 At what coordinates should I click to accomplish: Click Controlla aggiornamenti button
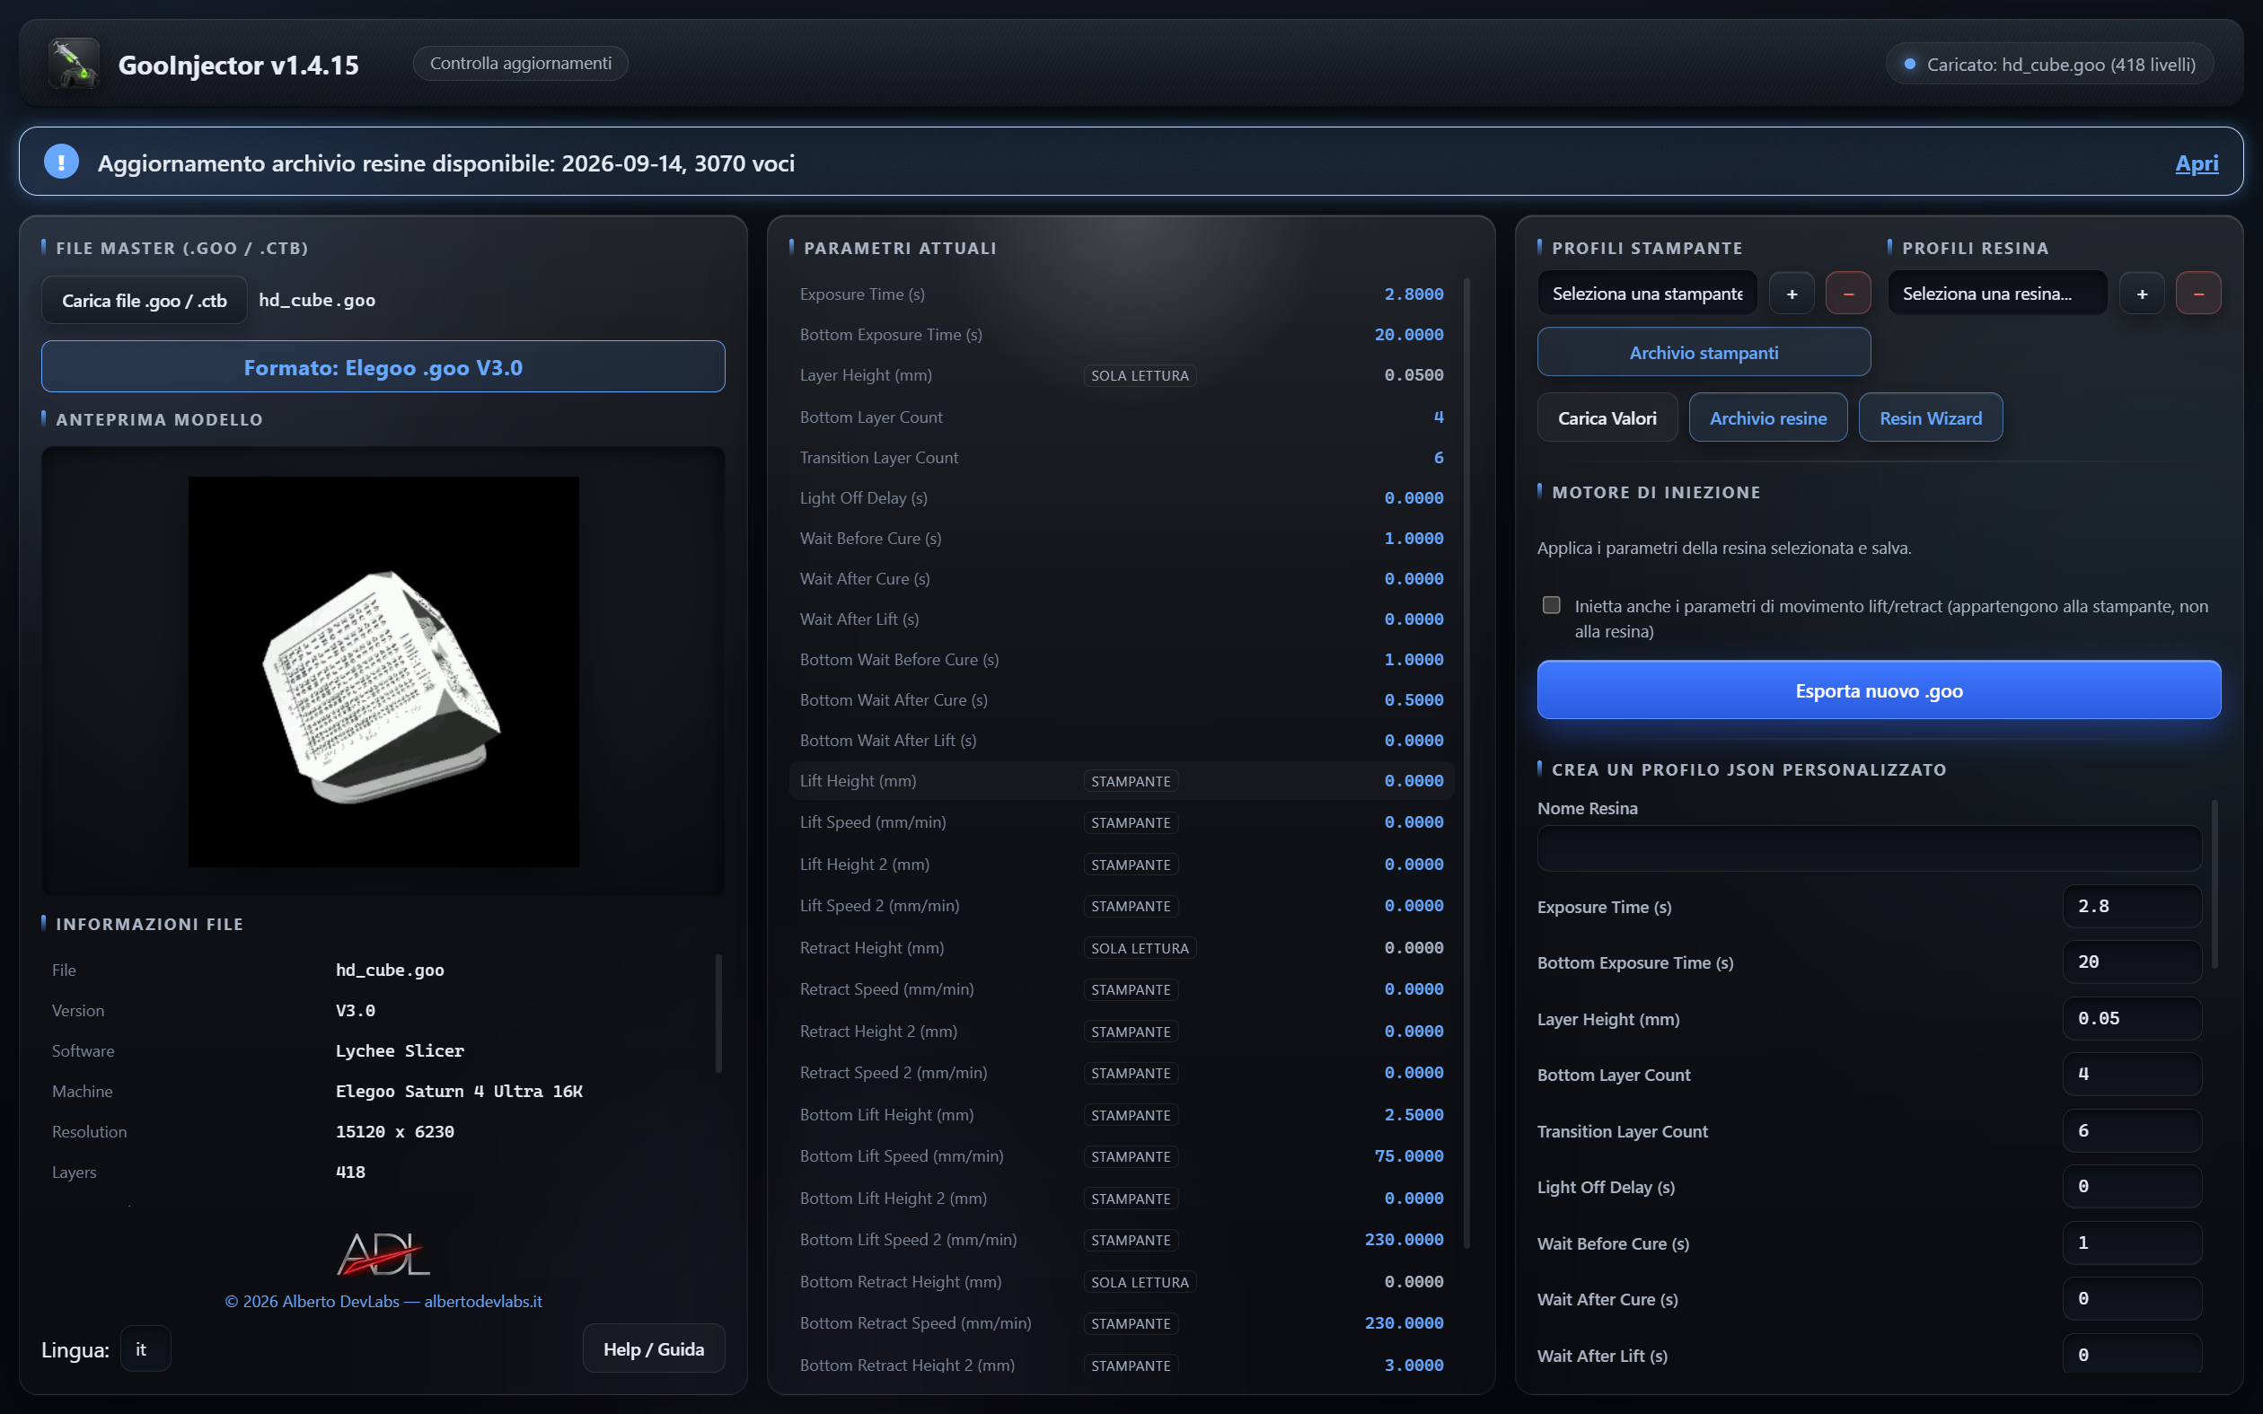521,64
